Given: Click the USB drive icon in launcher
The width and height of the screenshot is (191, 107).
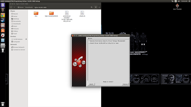Looking at the screenshot, I should click(3, 50).
